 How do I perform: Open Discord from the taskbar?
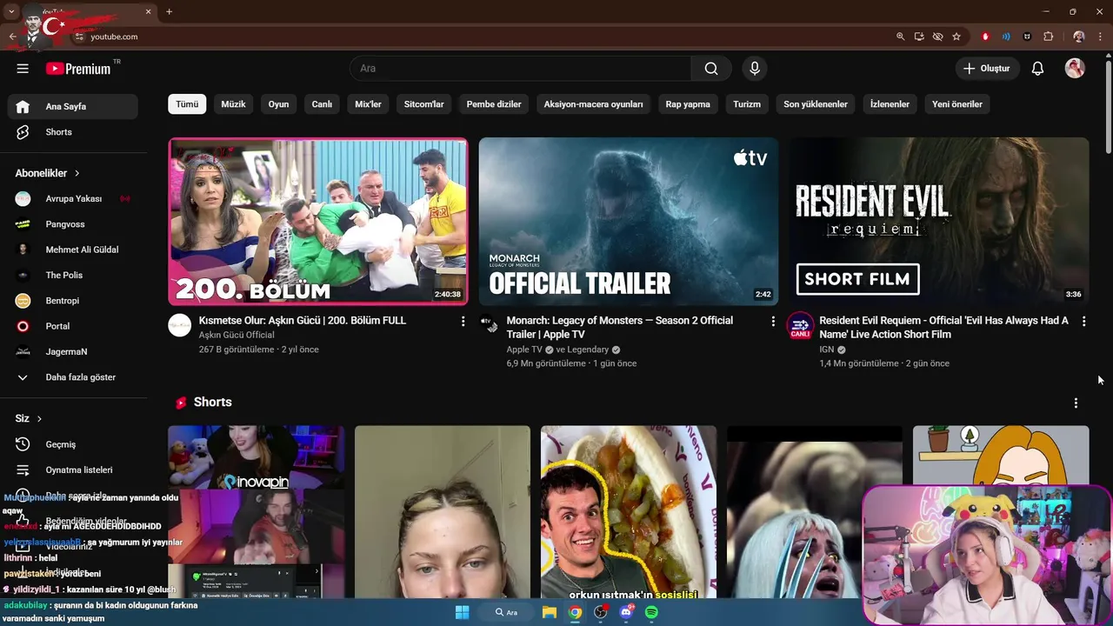pos(626,612)
